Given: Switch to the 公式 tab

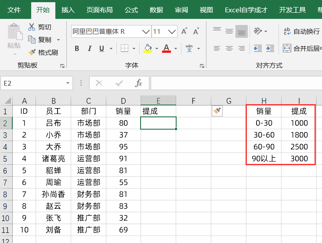Looking at the screenshot, I should point(131,10).
